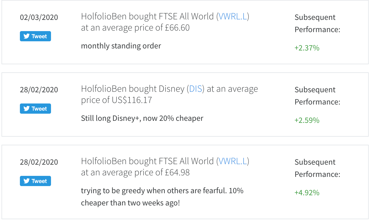Select the green +2.59% performance figure

tap(307, 120)
